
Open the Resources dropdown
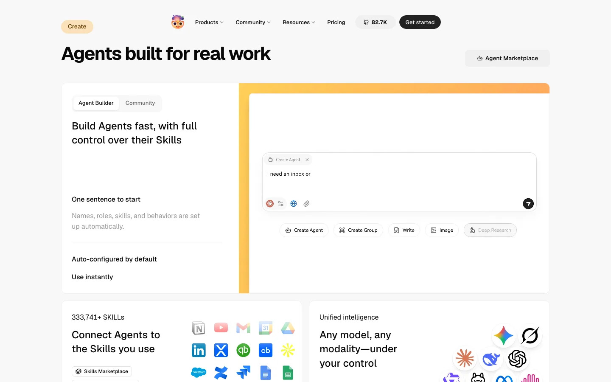coord(299,22)
